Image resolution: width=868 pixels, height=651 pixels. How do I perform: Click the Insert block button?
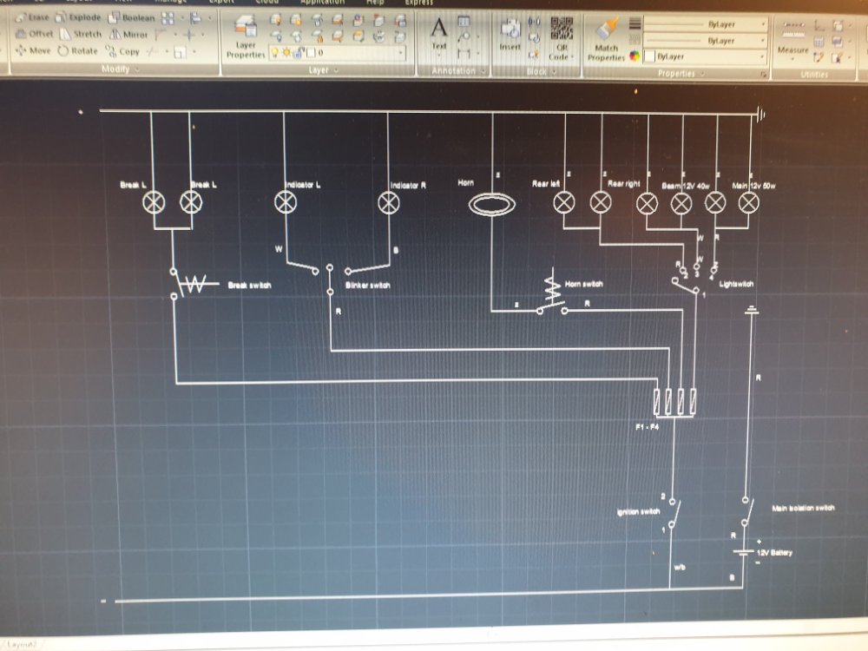point(510,35)
